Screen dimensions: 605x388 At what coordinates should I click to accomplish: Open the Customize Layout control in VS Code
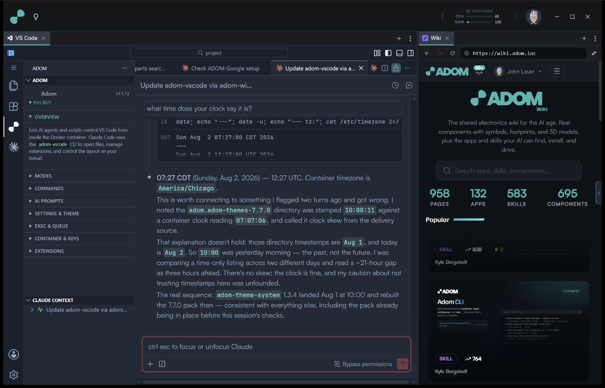(x=377, y=53)
